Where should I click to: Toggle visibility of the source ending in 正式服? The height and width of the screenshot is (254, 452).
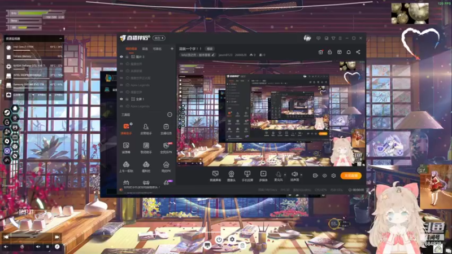coord(121,78)
